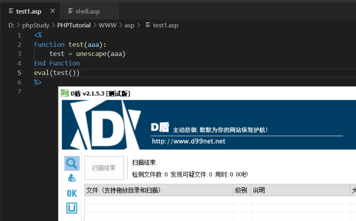Open the PHPTutorial breadcrumb folder
Screen dimensions: 356x221
tap(74, 25)
